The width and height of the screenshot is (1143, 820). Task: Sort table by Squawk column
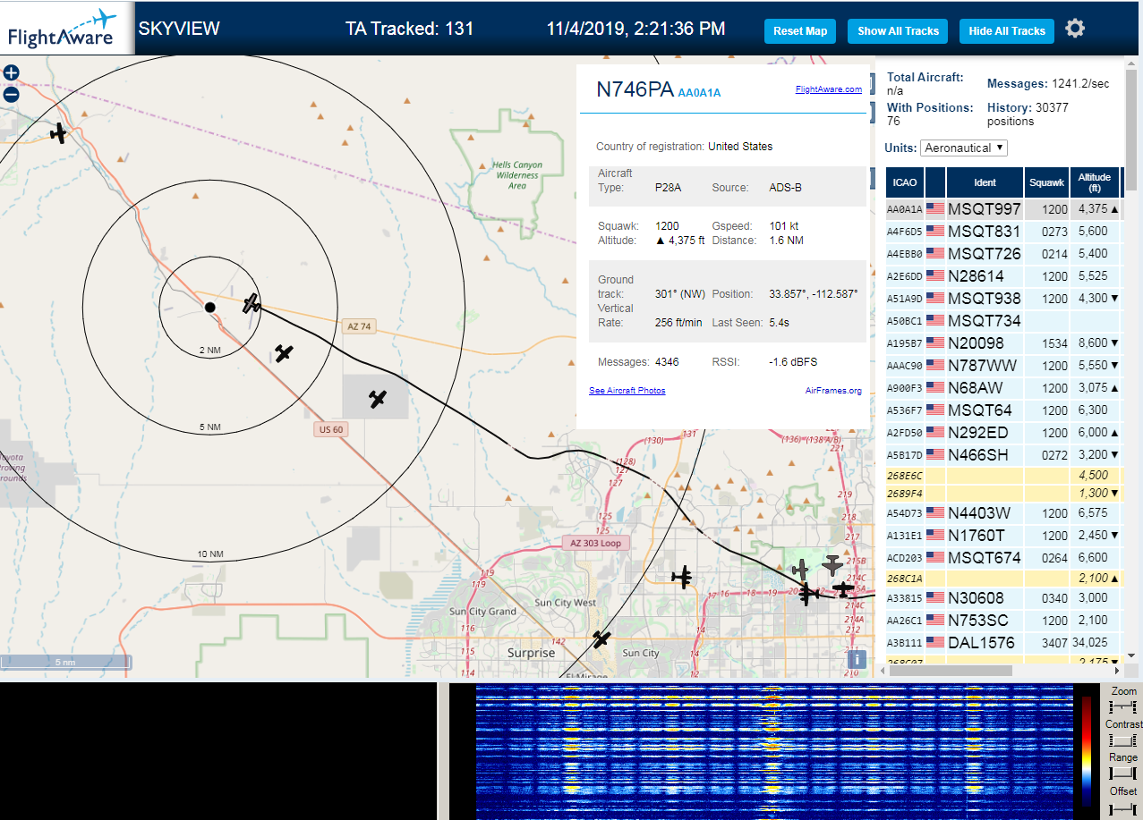coord(1047,182)
